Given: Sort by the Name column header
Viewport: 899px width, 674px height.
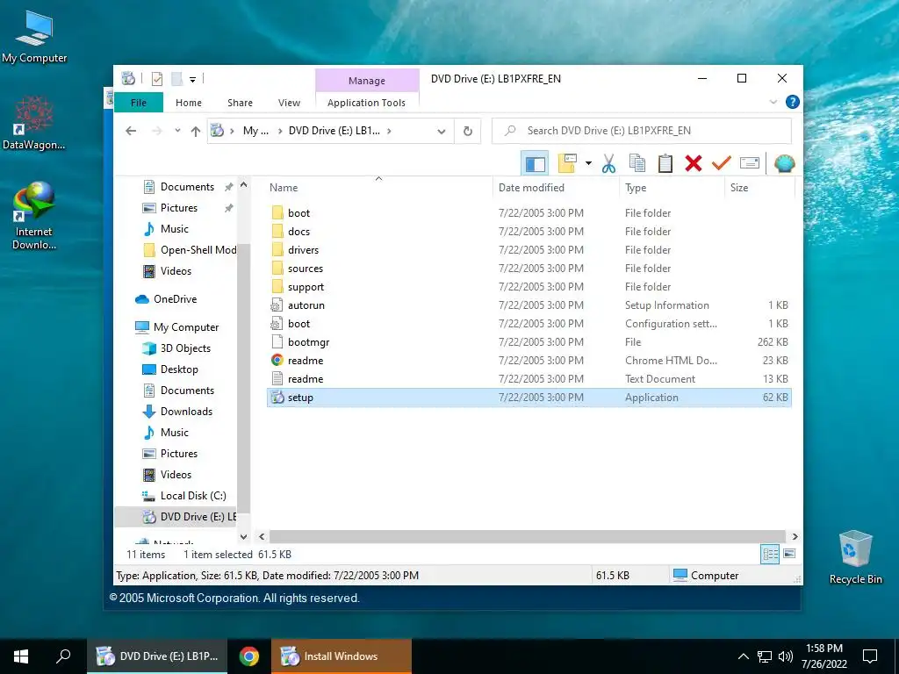Looking at the screenshot, I should 378,188.
